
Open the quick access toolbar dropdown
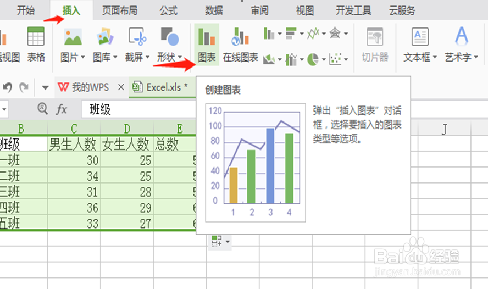click(x=46, y=88)
